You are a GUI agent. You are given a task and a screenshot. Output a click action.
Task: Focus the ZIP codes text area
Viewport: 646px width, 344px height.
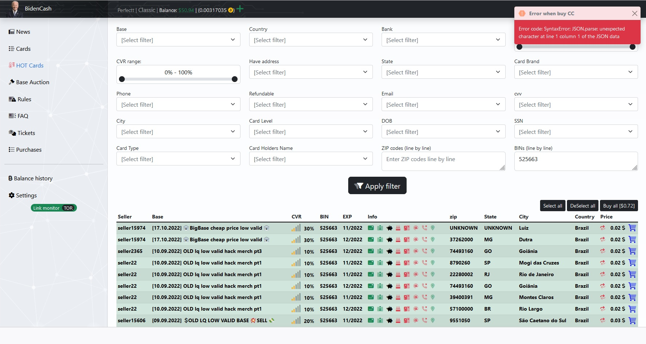[443, 161]
